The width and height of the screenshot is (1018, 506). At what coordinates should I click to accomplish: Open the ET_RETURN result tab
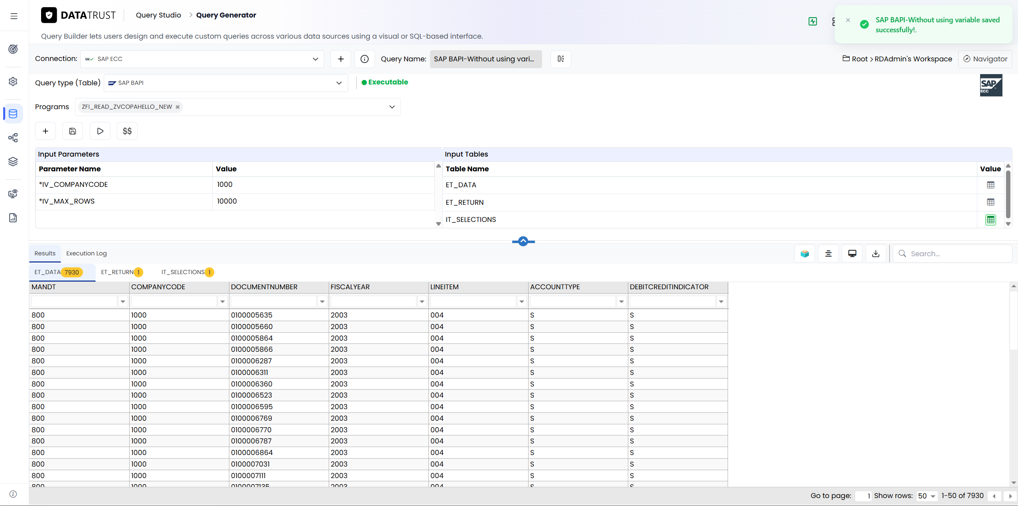pos(122,272)
